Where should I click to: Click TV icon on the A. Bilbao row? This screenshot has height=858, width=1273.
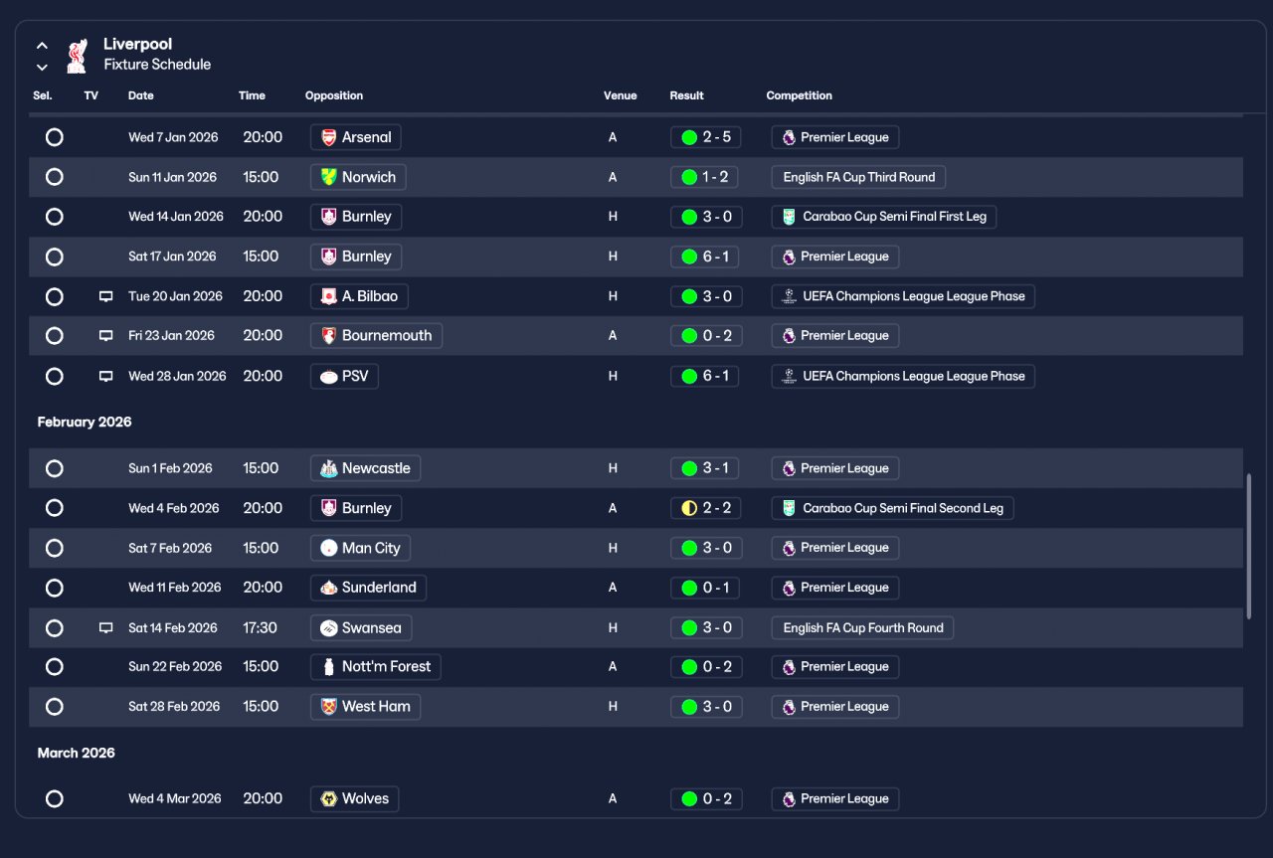pos(106,296)
